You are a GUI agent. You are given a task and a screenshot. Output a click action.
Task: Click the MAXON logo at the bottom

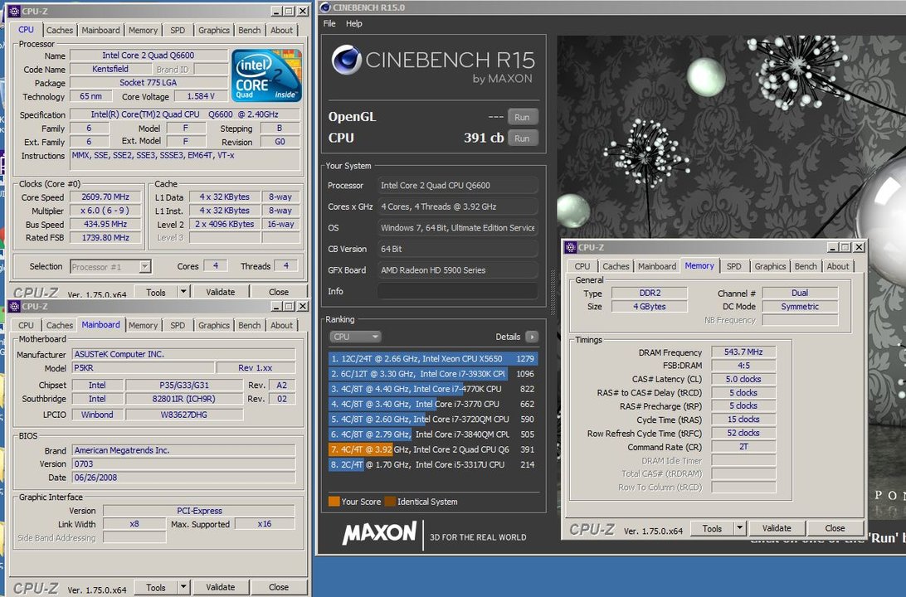379,533
